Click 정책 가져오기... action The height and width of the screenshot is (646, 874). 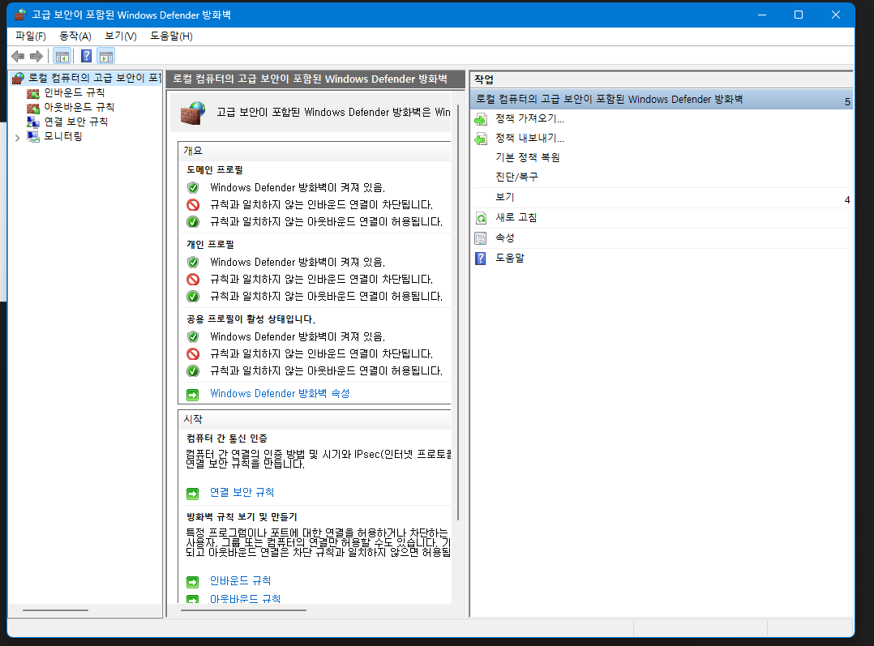click(x=530, y=118)
